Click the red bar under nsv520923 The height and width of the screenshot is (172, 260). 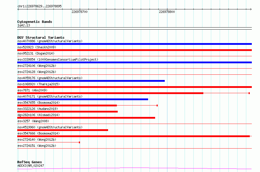(134, 50)
